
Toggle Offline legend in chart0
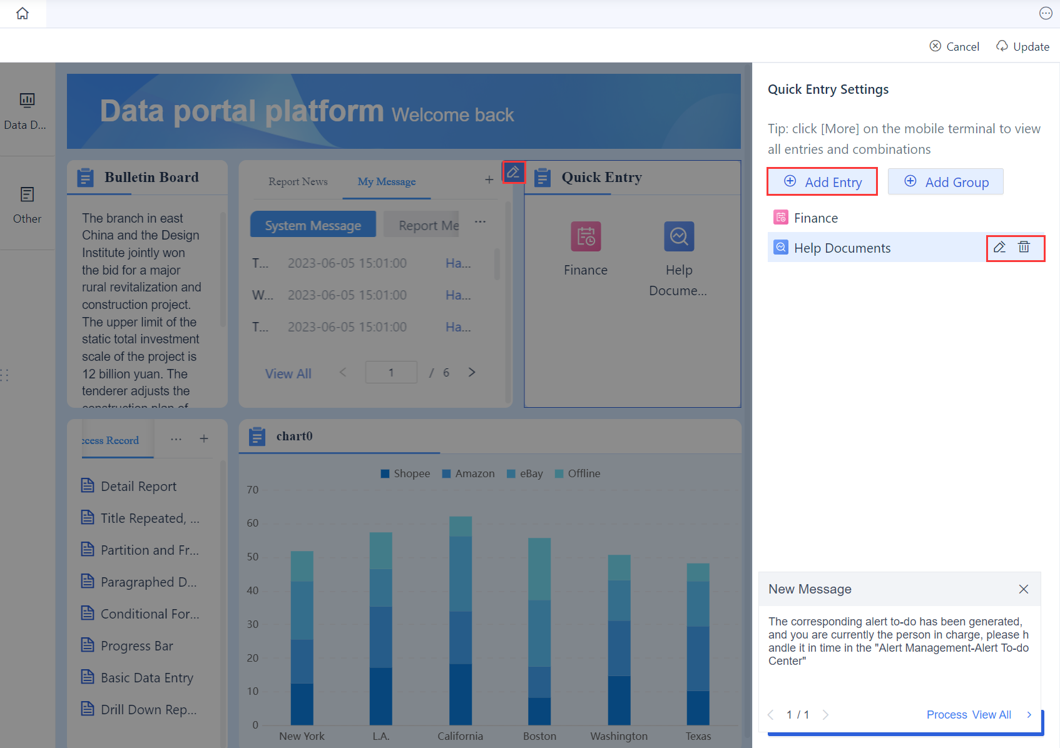(578, 473)
